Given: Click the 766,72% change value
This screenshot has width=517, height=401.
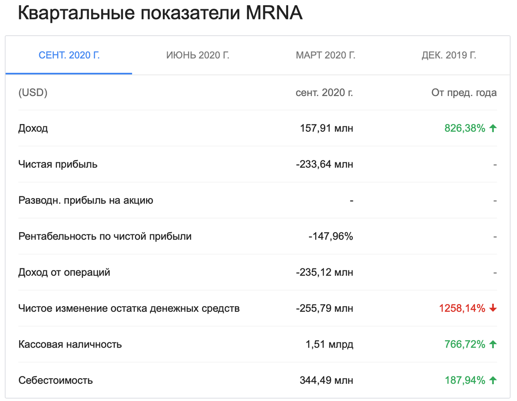Looking at the screenshot, I should point(465,345).
